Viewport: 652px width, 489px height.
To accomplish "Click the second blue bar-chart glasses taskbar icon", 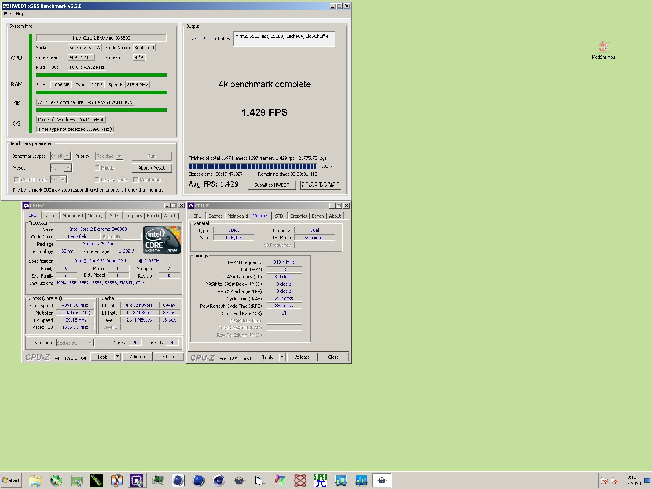I will pos(361,480).
